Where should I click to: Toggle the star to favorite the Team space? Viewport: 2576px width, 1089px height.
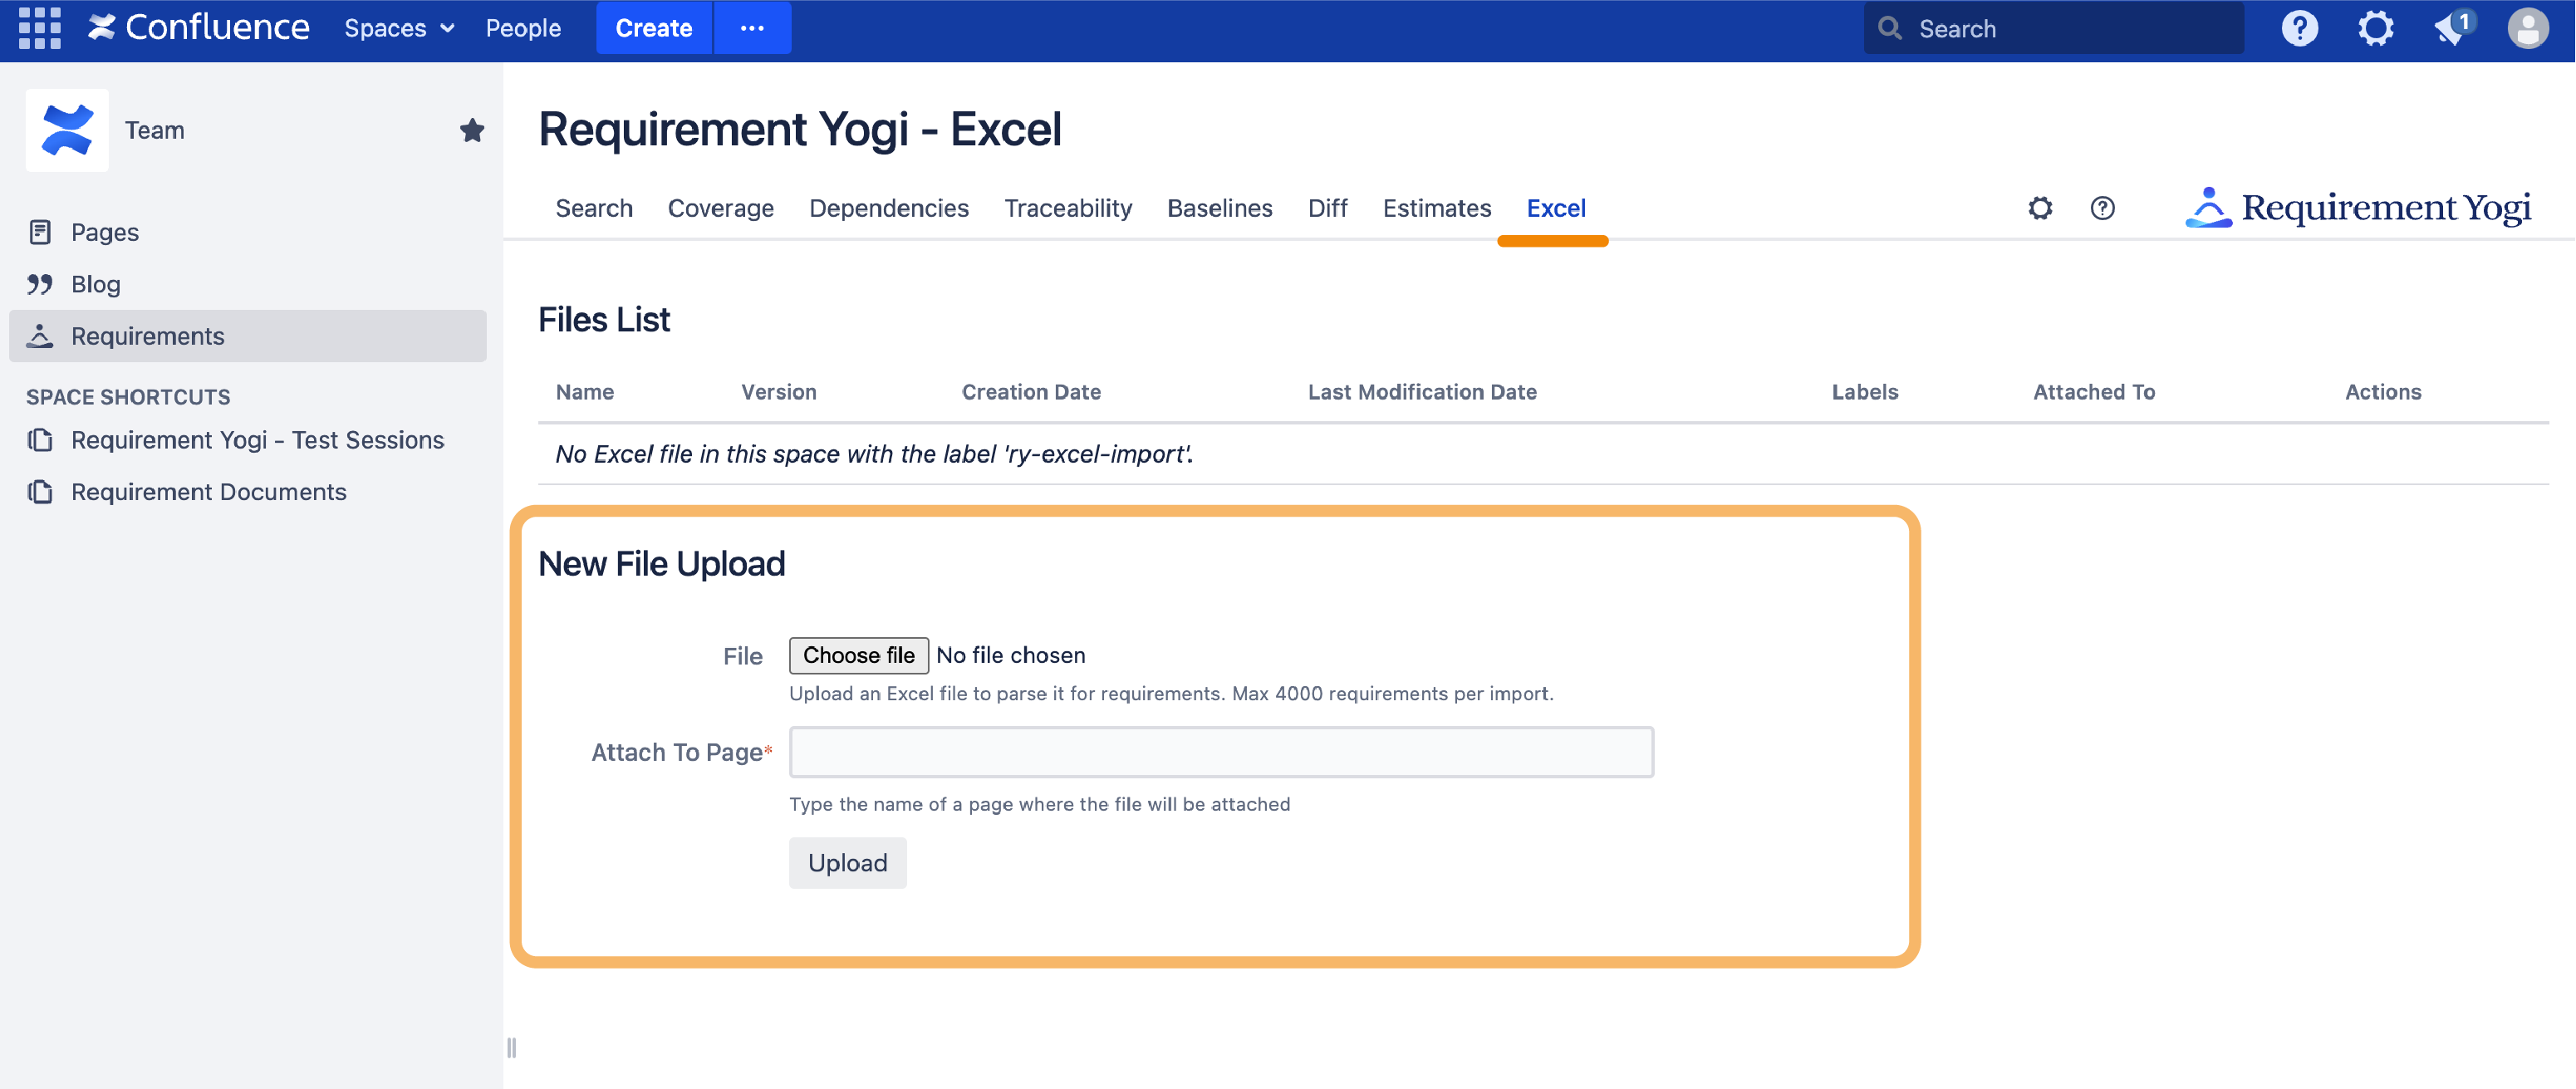(x=471, y=129)
